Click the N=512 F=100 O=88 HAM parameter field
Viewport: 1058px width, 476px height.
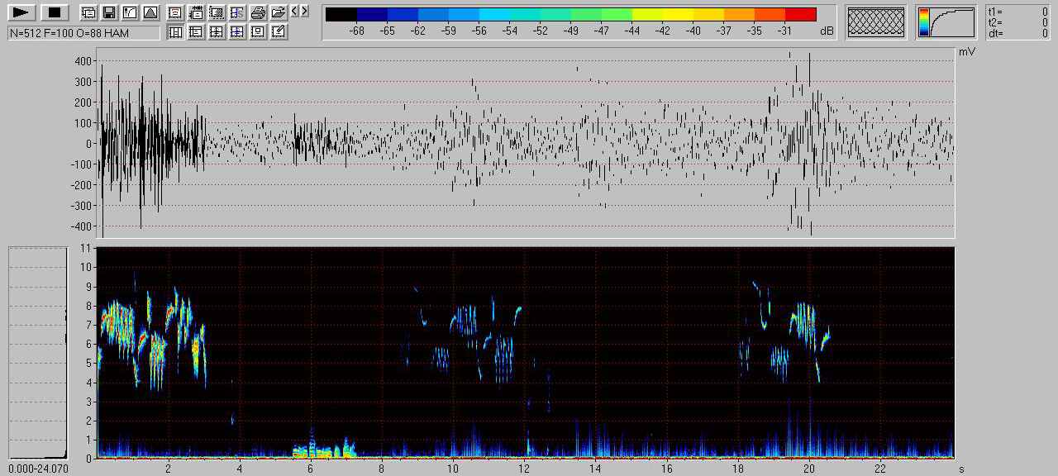coord(83,33)
